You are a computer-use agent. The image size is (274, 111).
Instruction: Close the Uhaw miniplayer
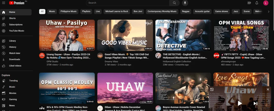click(268, 89)
